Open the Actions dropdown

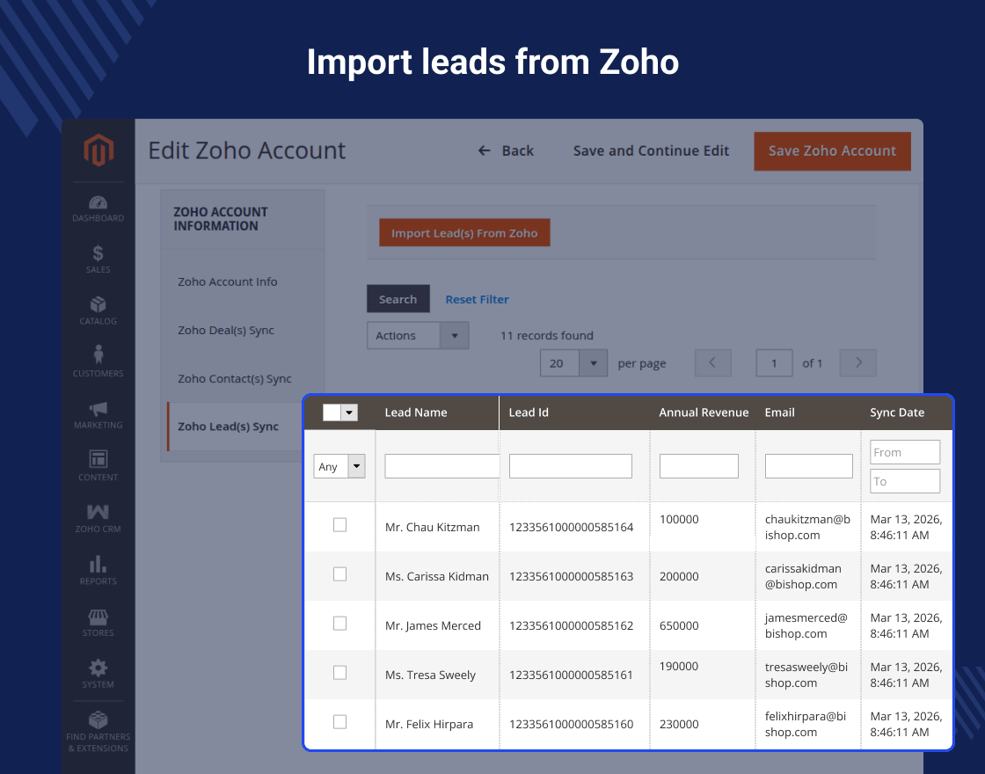pos(418,335)
